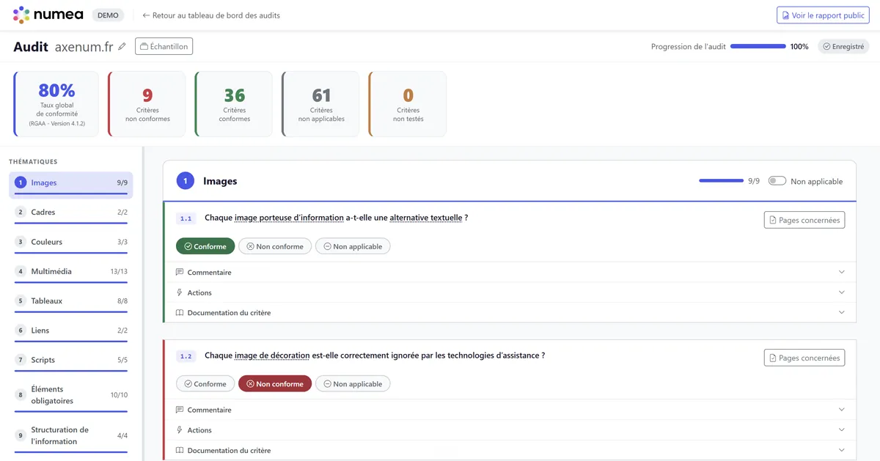Click the Commentaire speech bubble icon in criterion 1.2
Image resolution: width=880 pixels, height=461 pixels.
[180, 410]
